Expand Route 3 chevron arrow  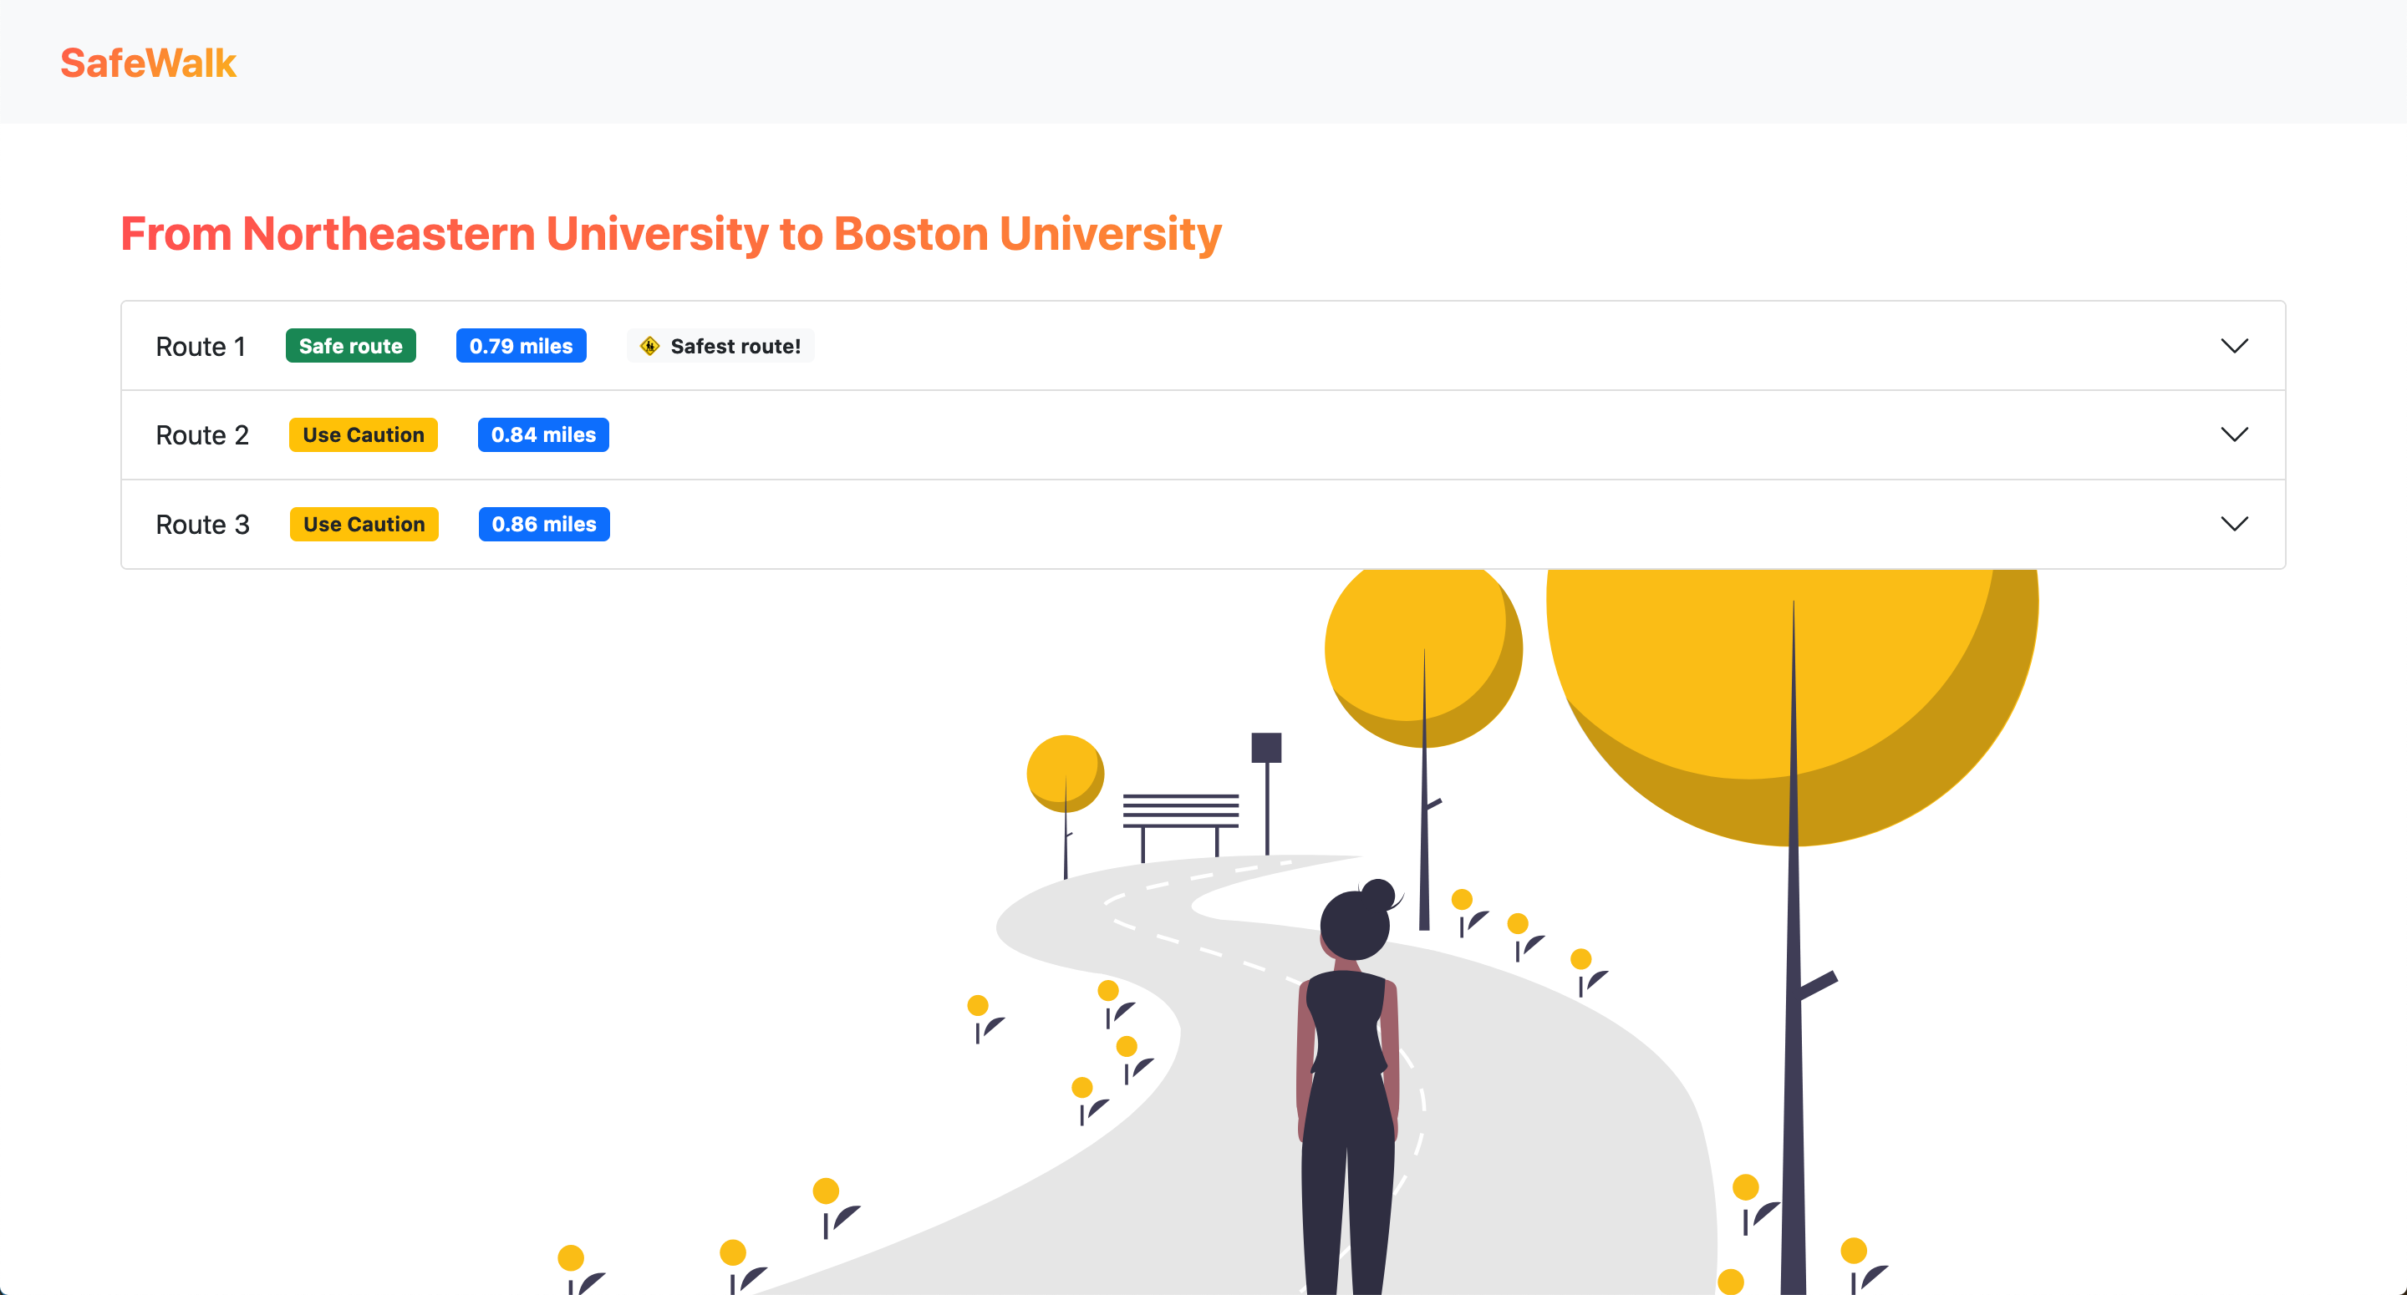[x=2233, y=524]
